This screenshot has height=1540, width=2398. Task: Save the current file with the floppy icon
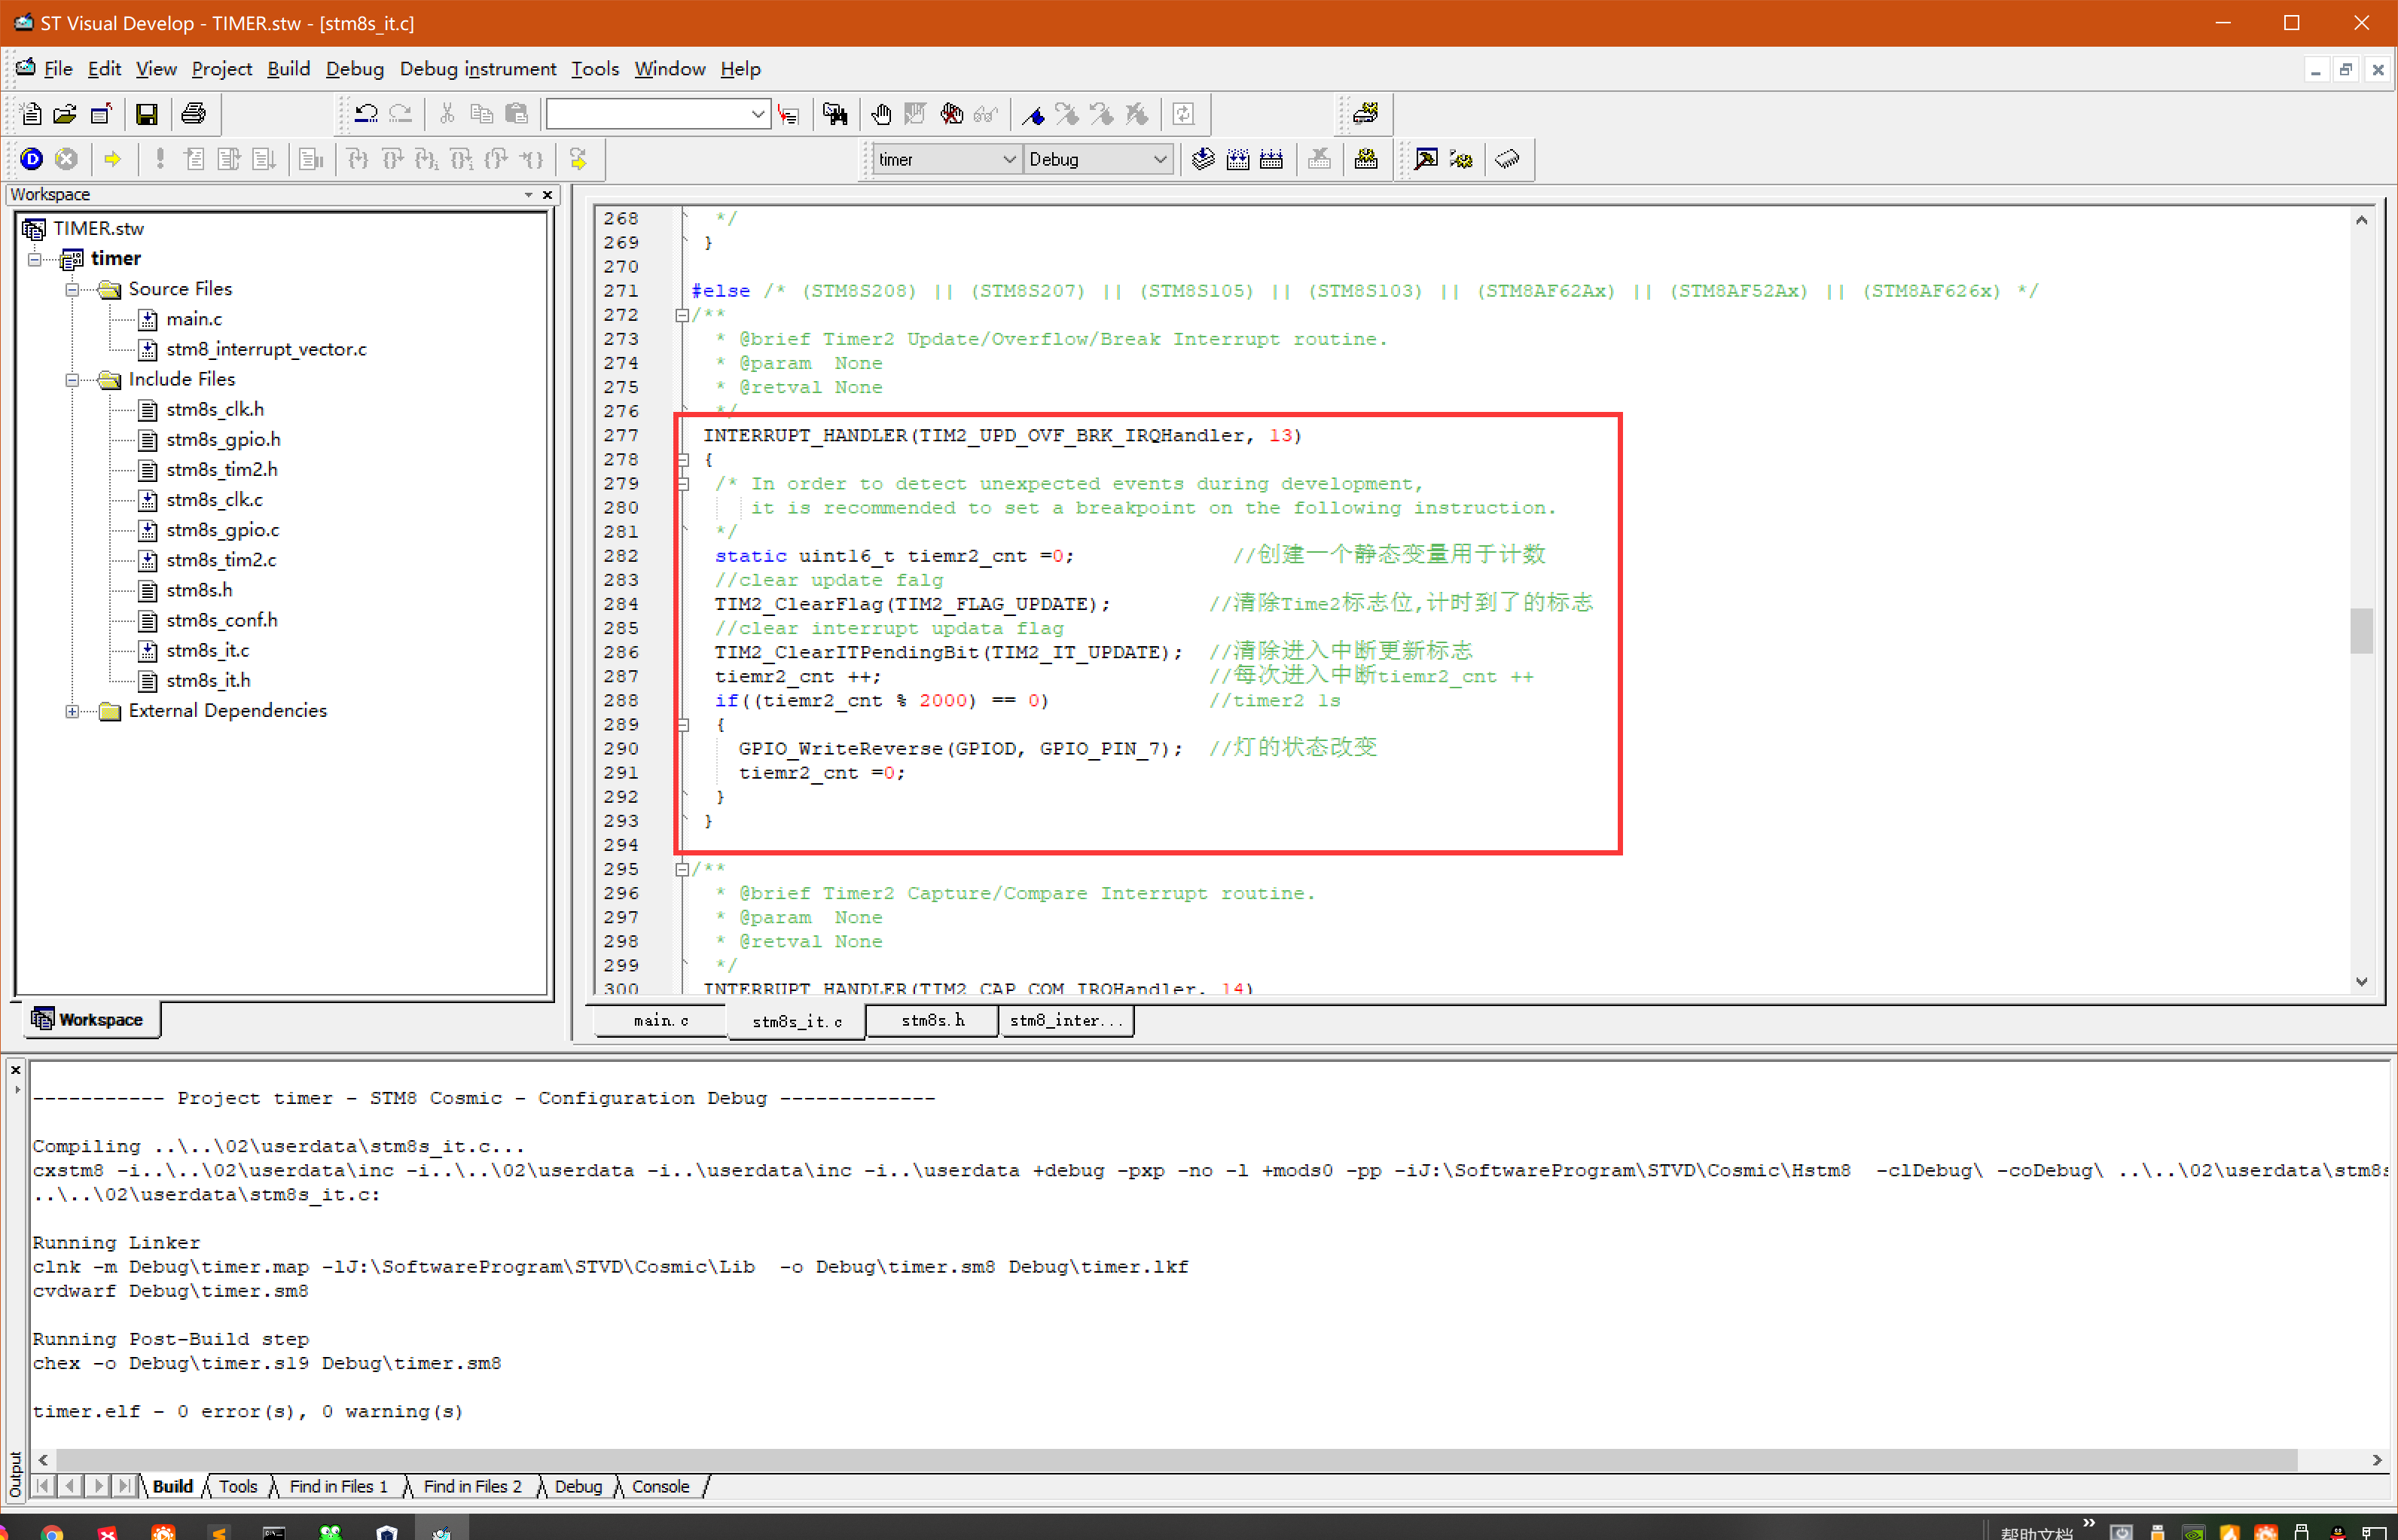[x=147, y=114]
